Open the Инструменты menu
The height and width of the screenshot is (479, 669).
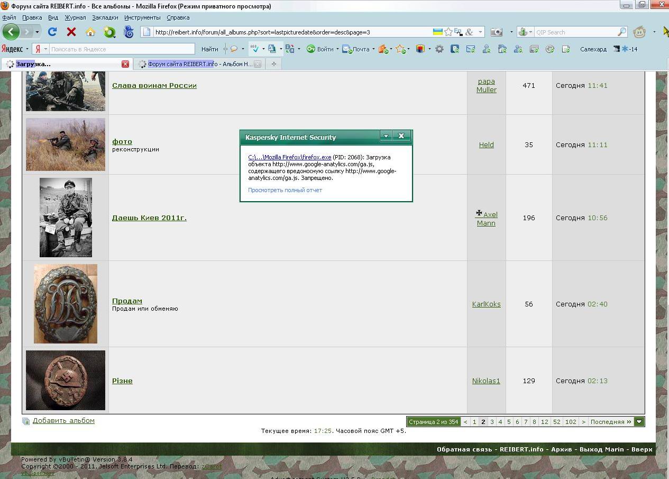click(x=142, y=17)
